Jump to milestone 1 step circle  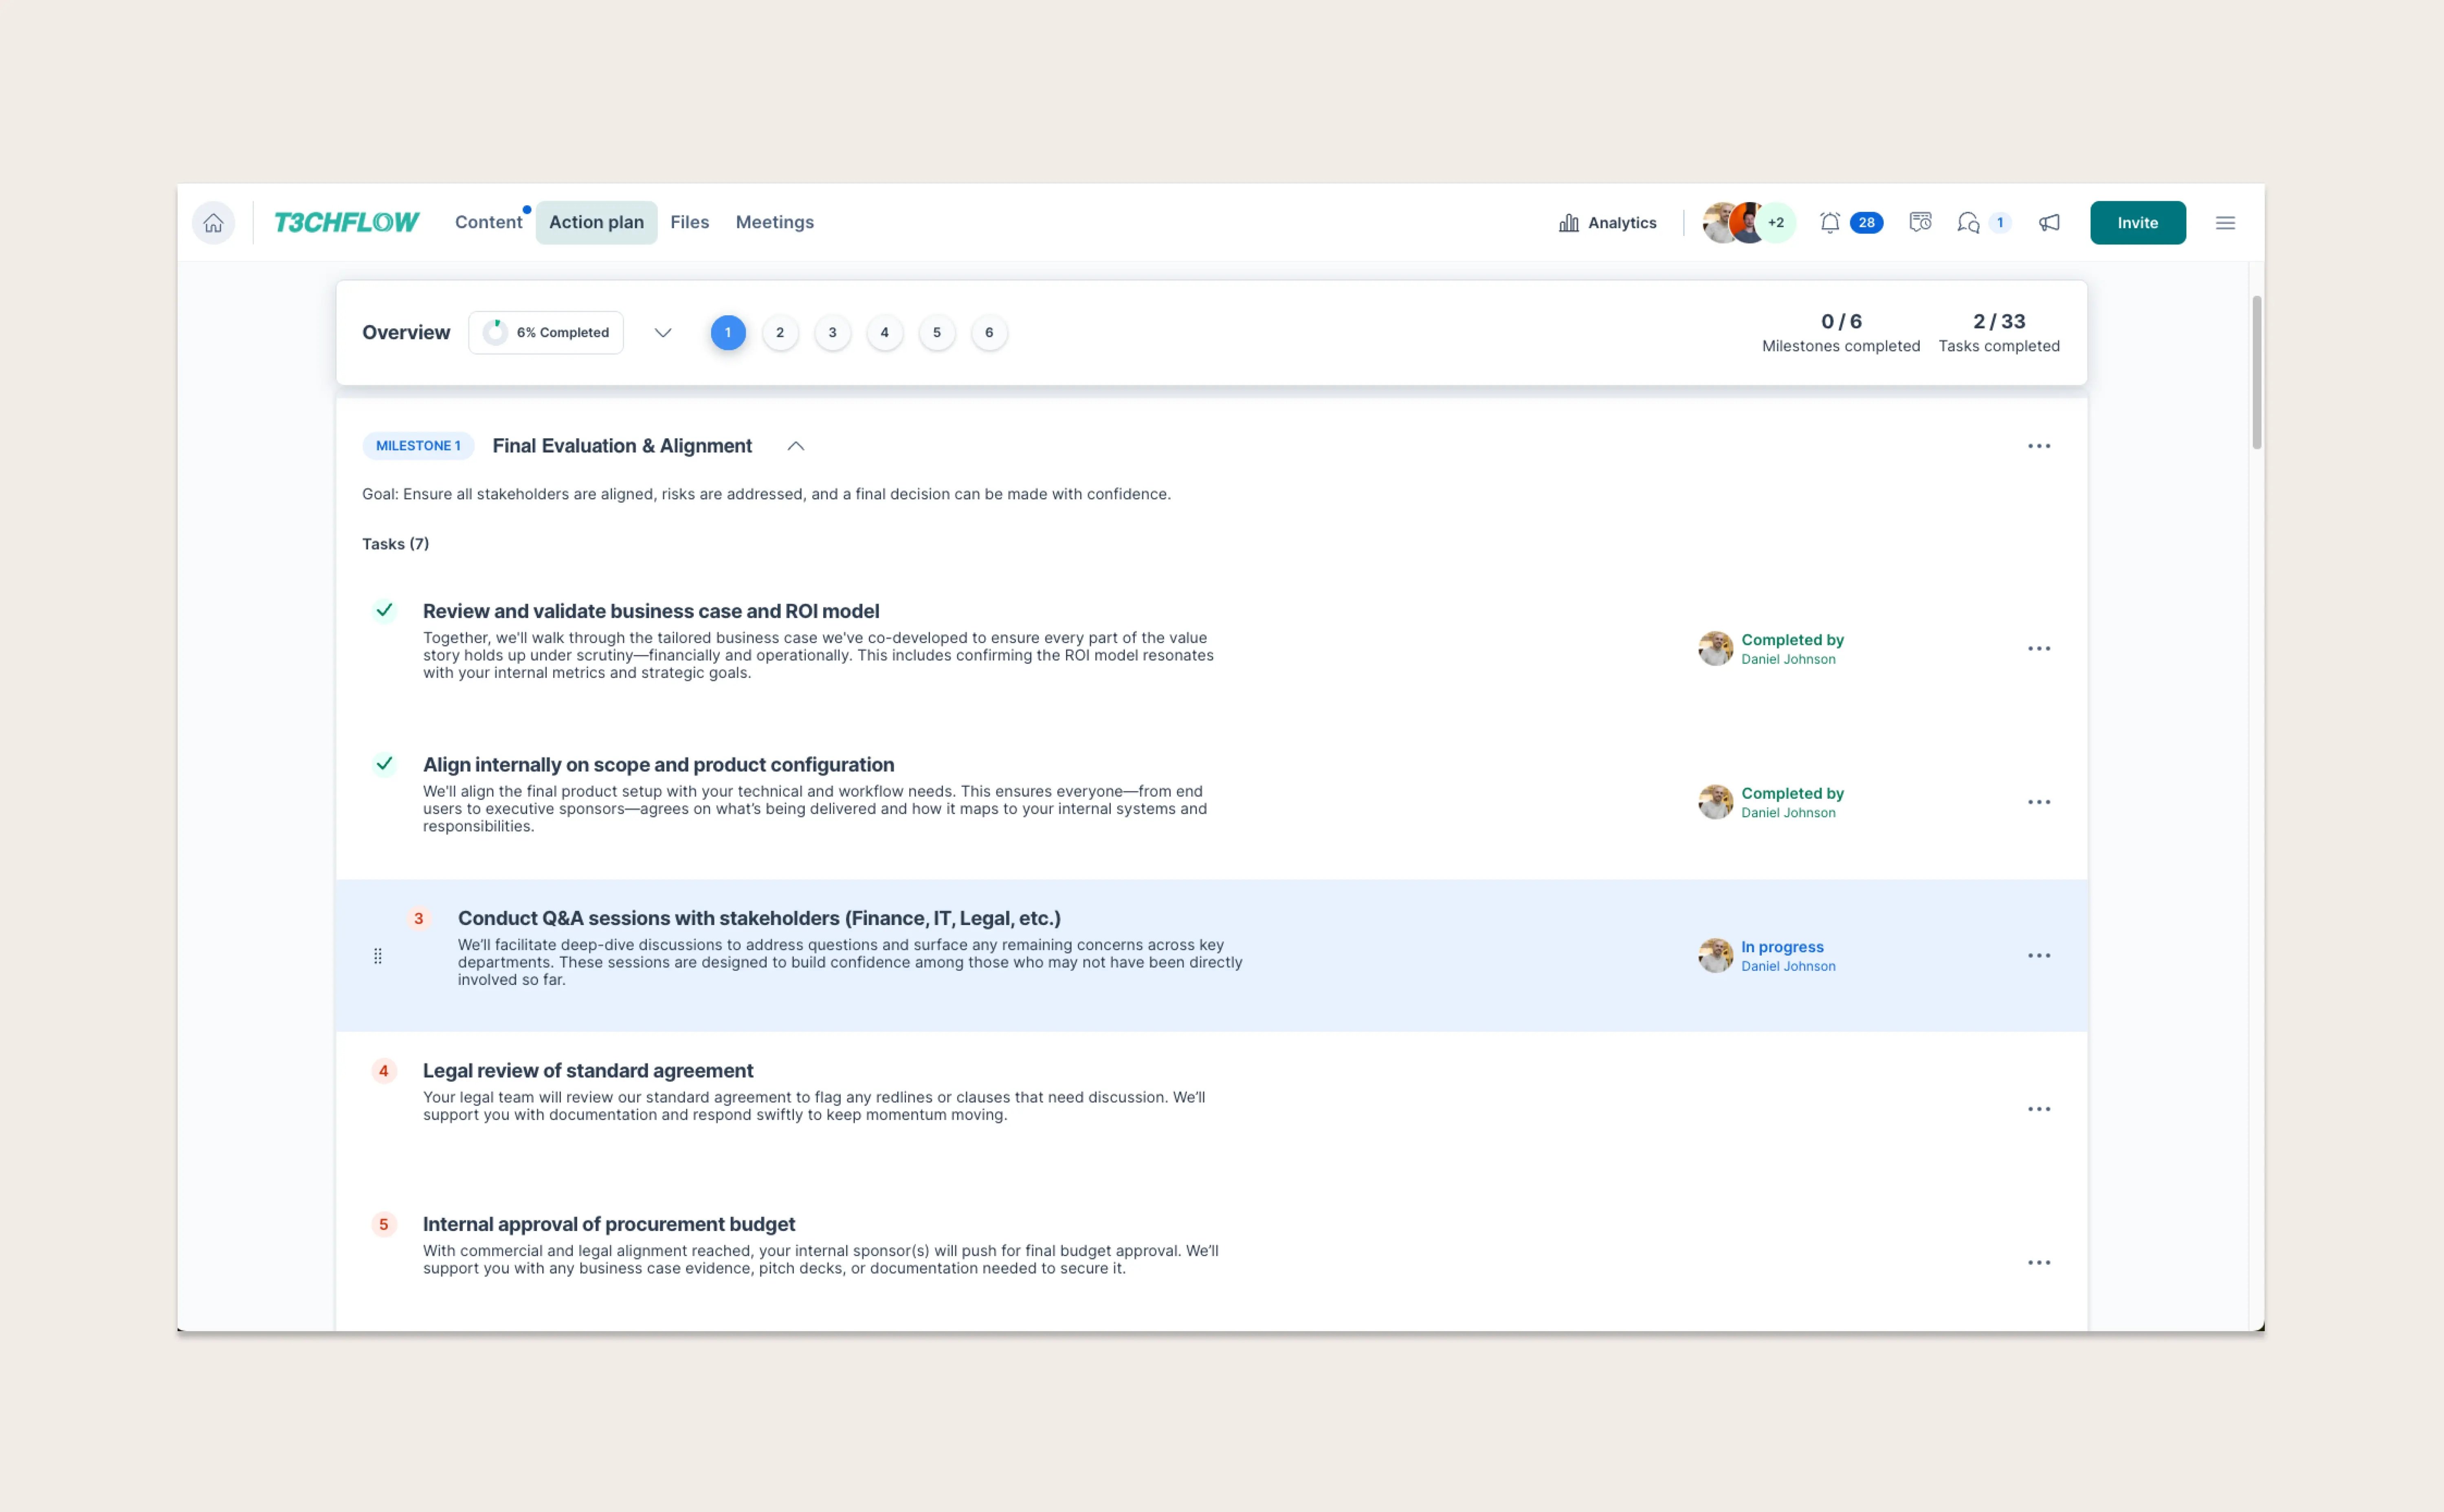[728, 333]
